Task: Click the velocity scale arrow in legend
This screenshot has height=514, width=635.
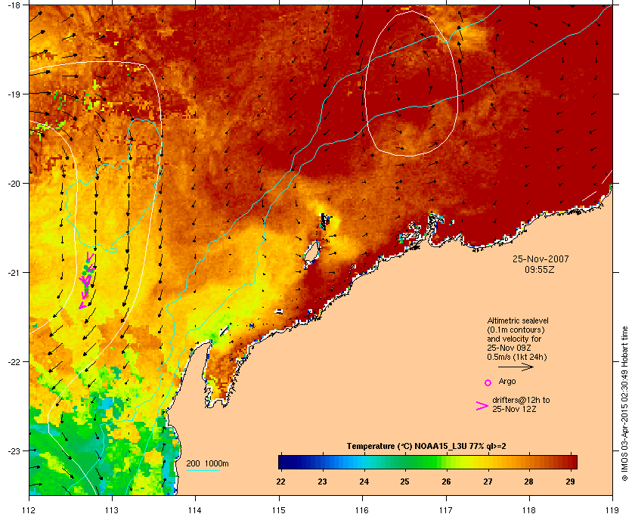Action: tap(516, 367)
